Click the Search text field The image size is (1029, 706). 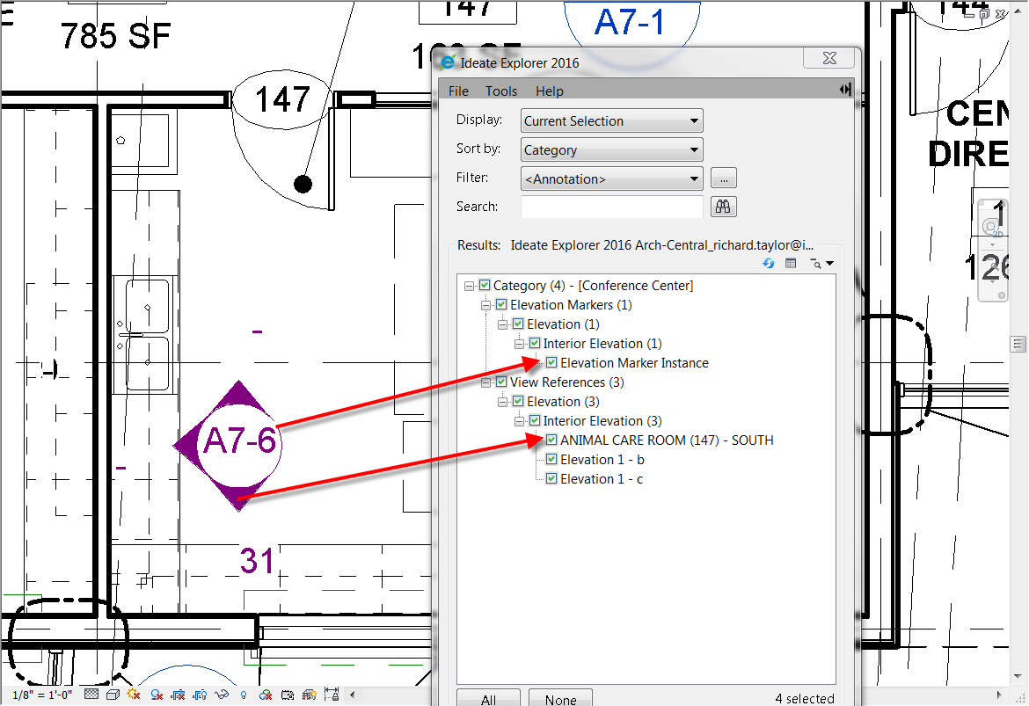(x=612, y=207)
